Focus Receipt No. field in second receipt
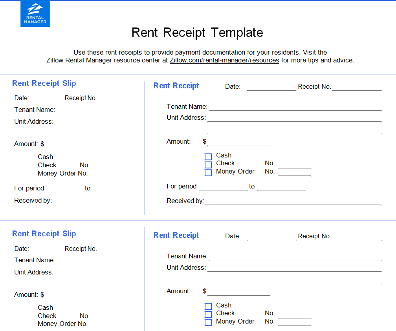 pyautogui.click(x=357, y=236)
